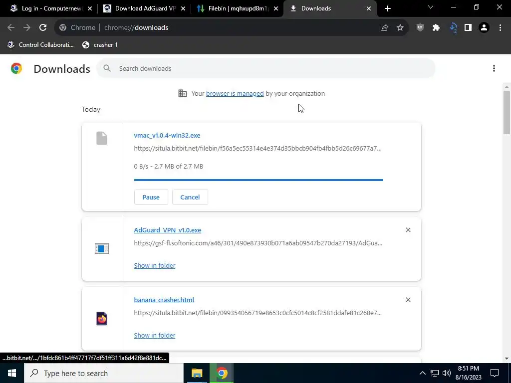Click the volume tray icon
Image resolution: width=511 pixels, height=383 pixels.
tap(447, 373)
